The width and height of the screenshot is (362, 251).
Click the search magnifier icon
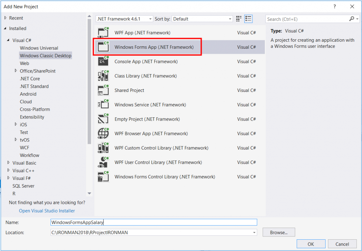pos(352,19)
